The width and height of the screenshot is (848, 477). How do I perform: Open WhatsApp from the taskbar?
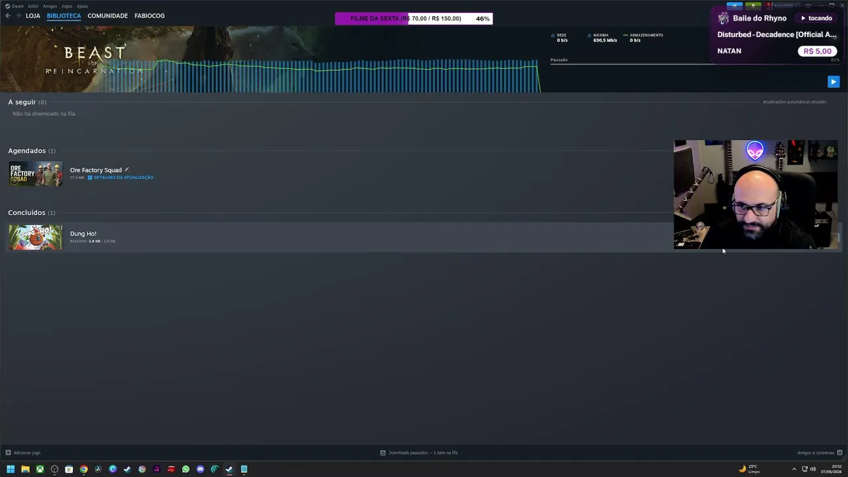[x=185, y=469]
